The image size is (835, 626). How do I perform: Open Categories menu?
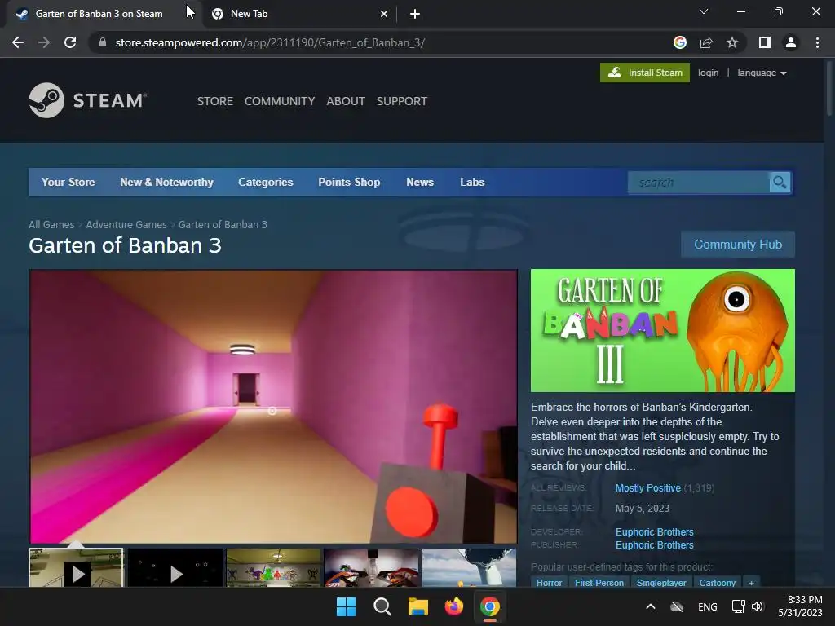pos(266,182)
